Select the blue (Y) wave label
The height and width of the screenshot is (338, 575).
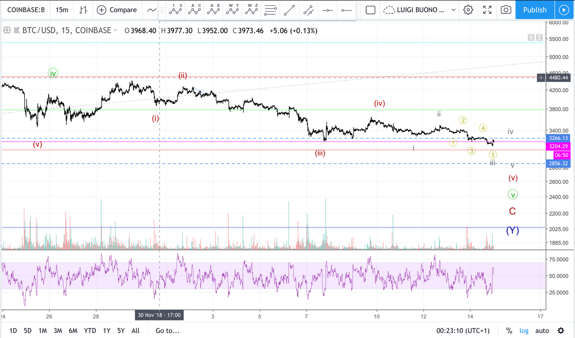(513, 231)
